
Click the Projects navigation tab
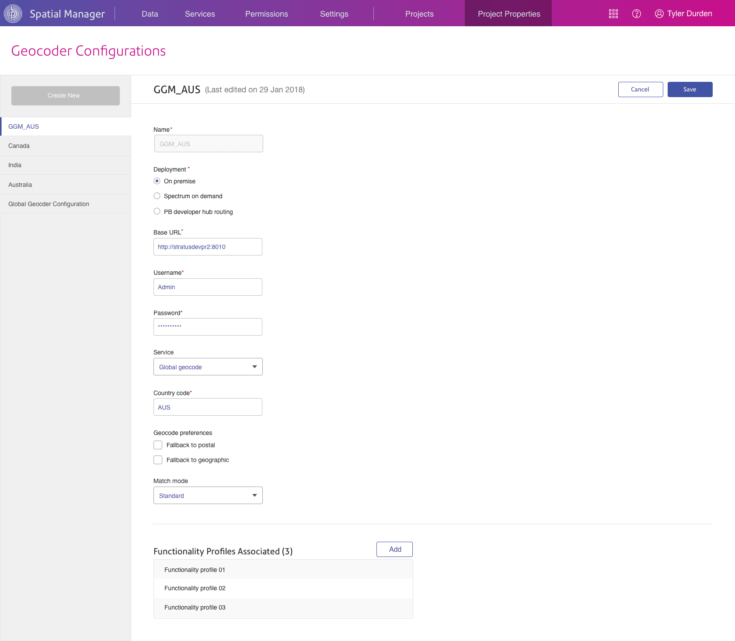pos(419,14)
